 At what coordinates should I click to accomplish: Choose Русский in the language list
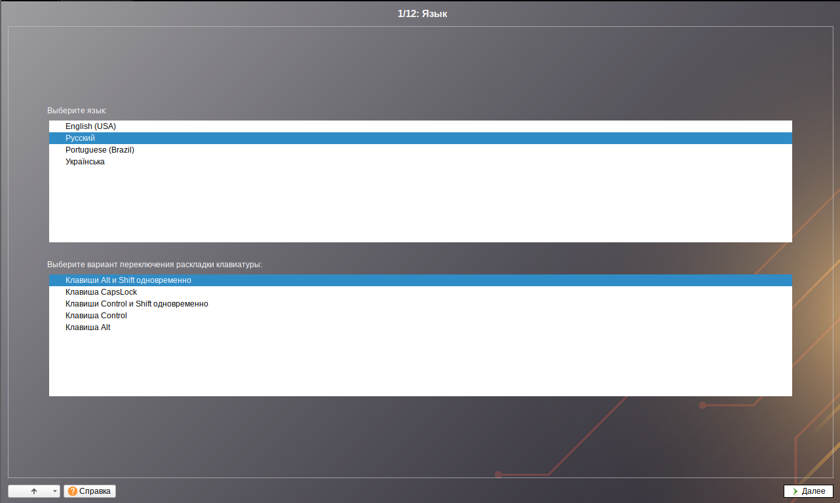coord(80,138)
